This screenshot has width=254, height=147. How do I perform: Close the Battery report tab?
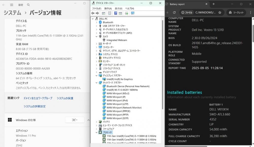pyautogui.click(x=206, y=4)
